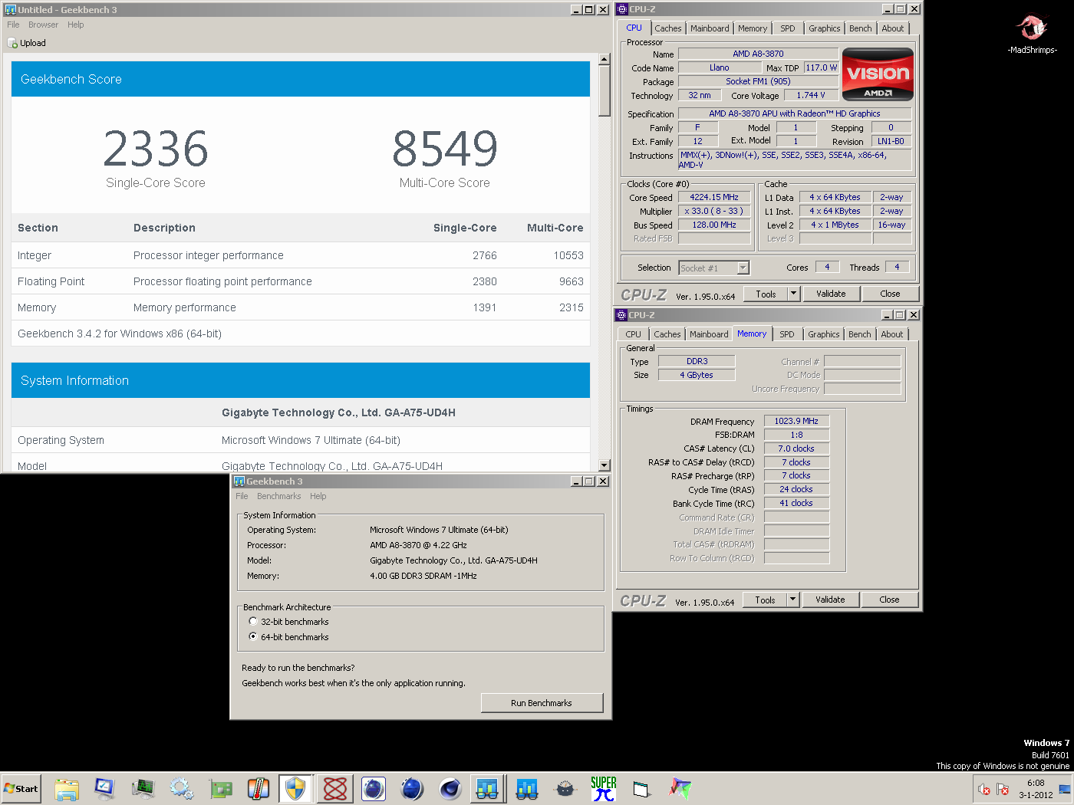The height and width of the screenshot is (805, 1074).
Task: Click the framed blue sphere taskbar icon
Action: [374, 789]
